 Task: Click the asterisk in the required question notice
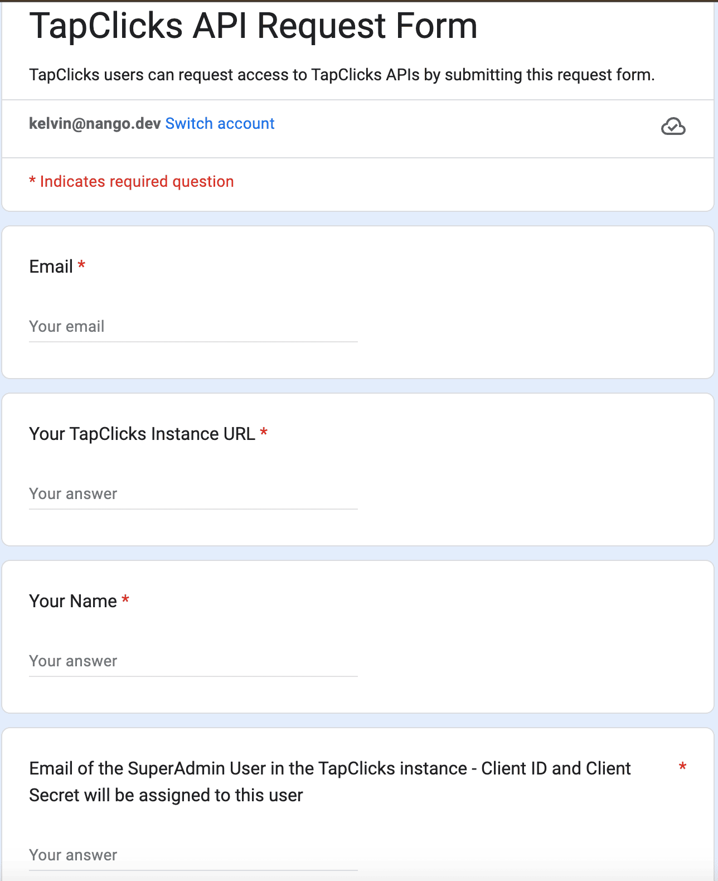point(32,180)
